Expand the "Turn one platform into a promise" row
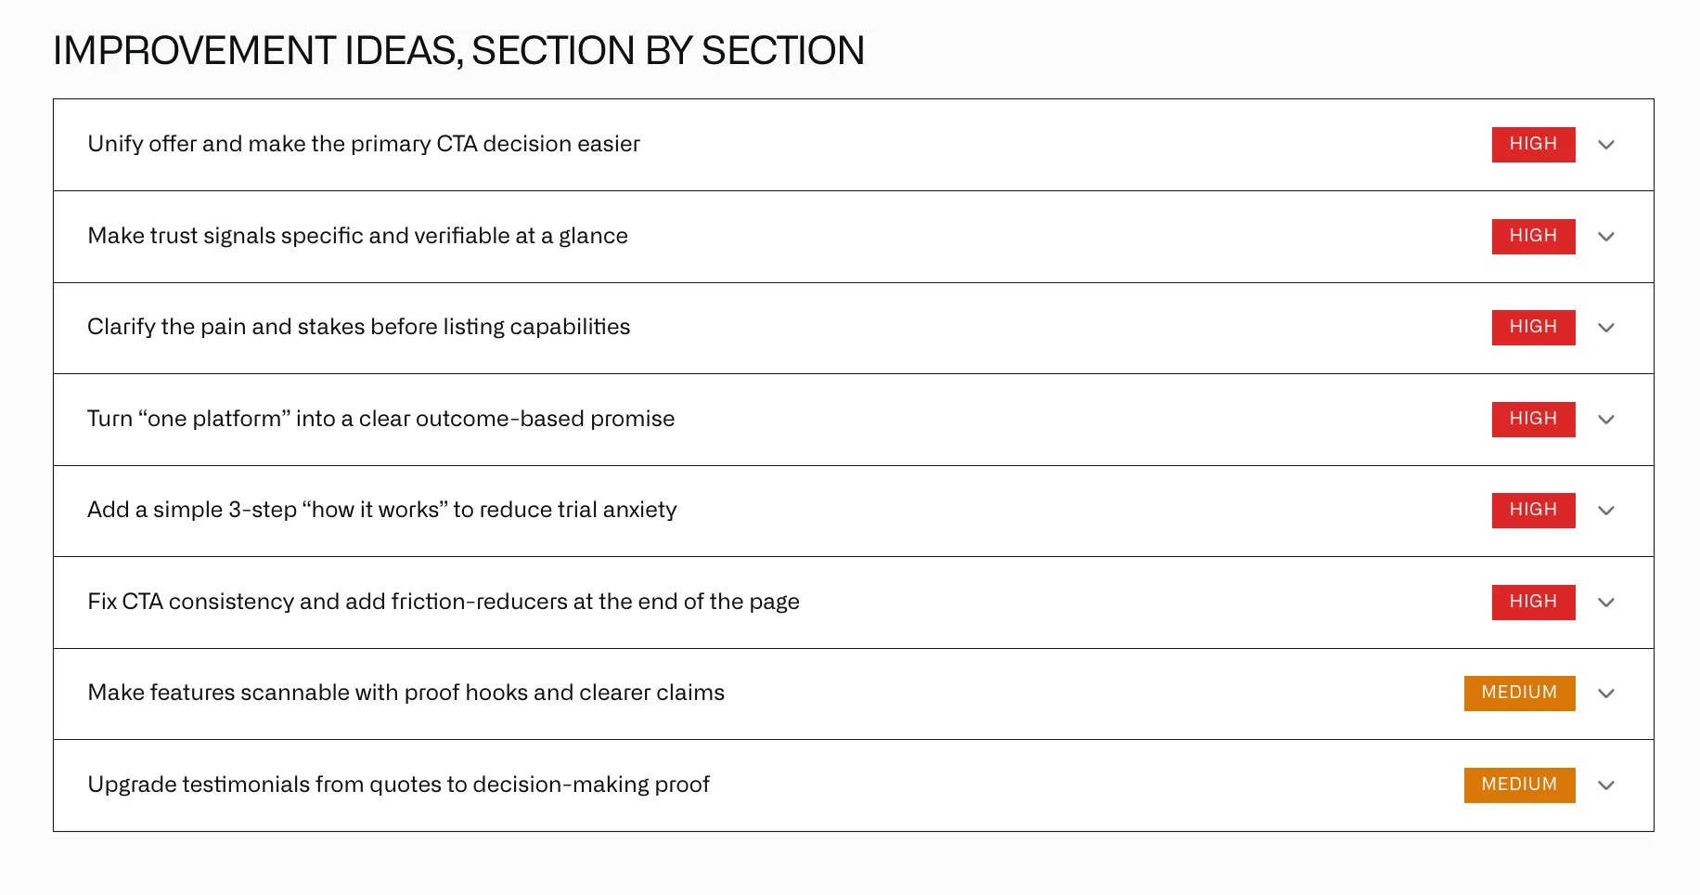 click(1606, 420)
